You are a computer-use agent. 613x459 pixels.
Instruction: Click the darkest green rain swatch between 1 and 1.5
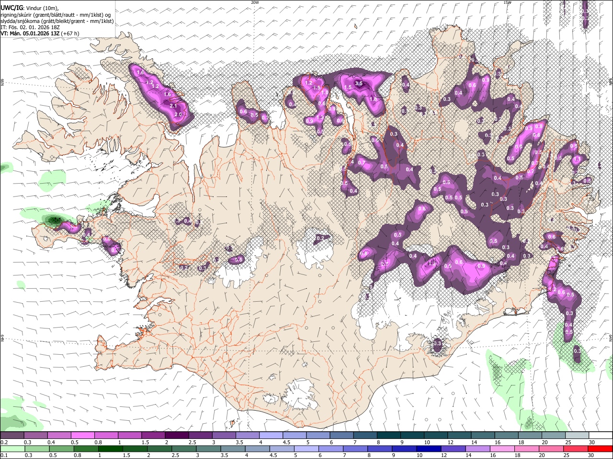coord(110,448)
